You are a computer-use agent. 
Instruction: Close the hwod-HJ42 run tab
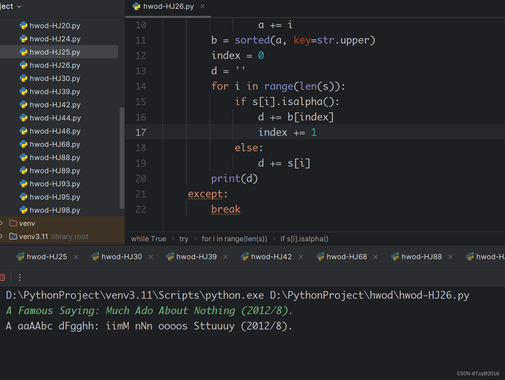click(301, 257)
